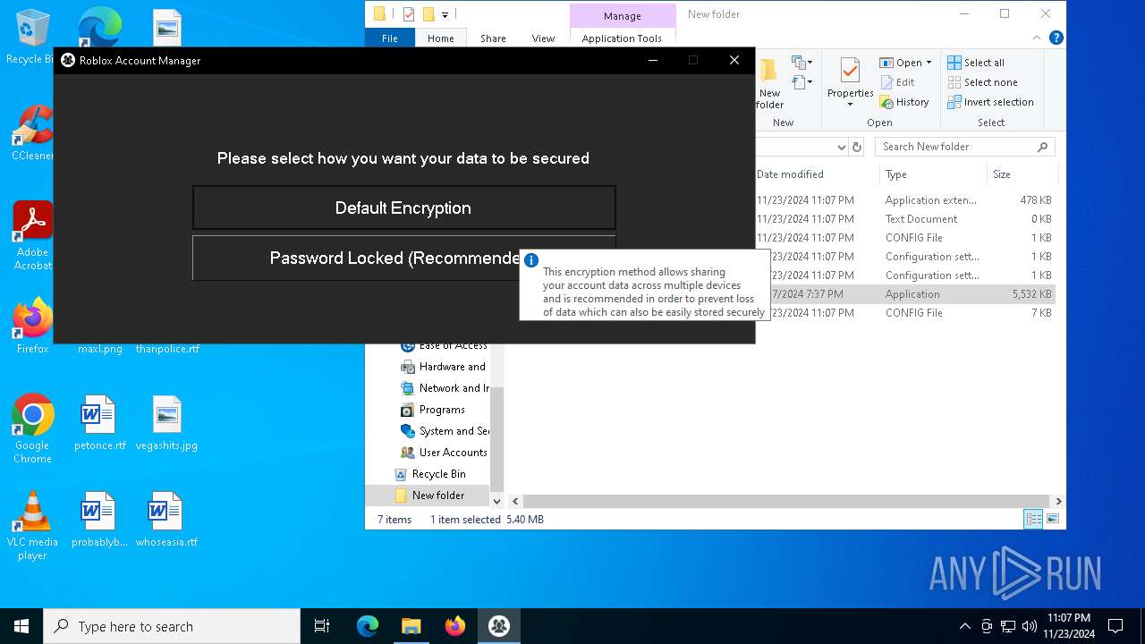The image size is (1145, 644).
Task: Expand Properties dropdown arrow in ribbon
Action: point(850,105)
